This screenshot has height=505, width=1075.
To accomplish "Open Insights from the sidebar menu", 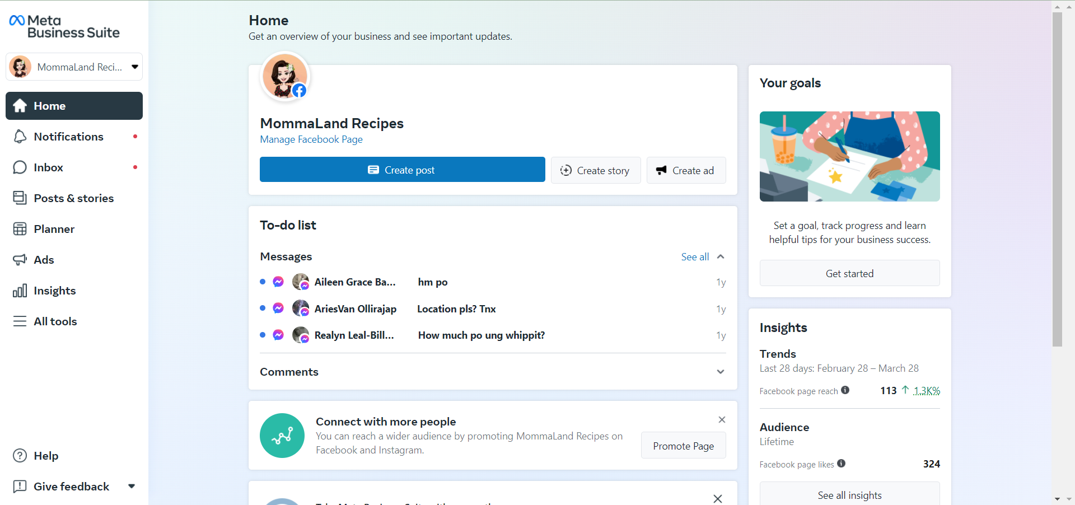I will click(74, 291).
